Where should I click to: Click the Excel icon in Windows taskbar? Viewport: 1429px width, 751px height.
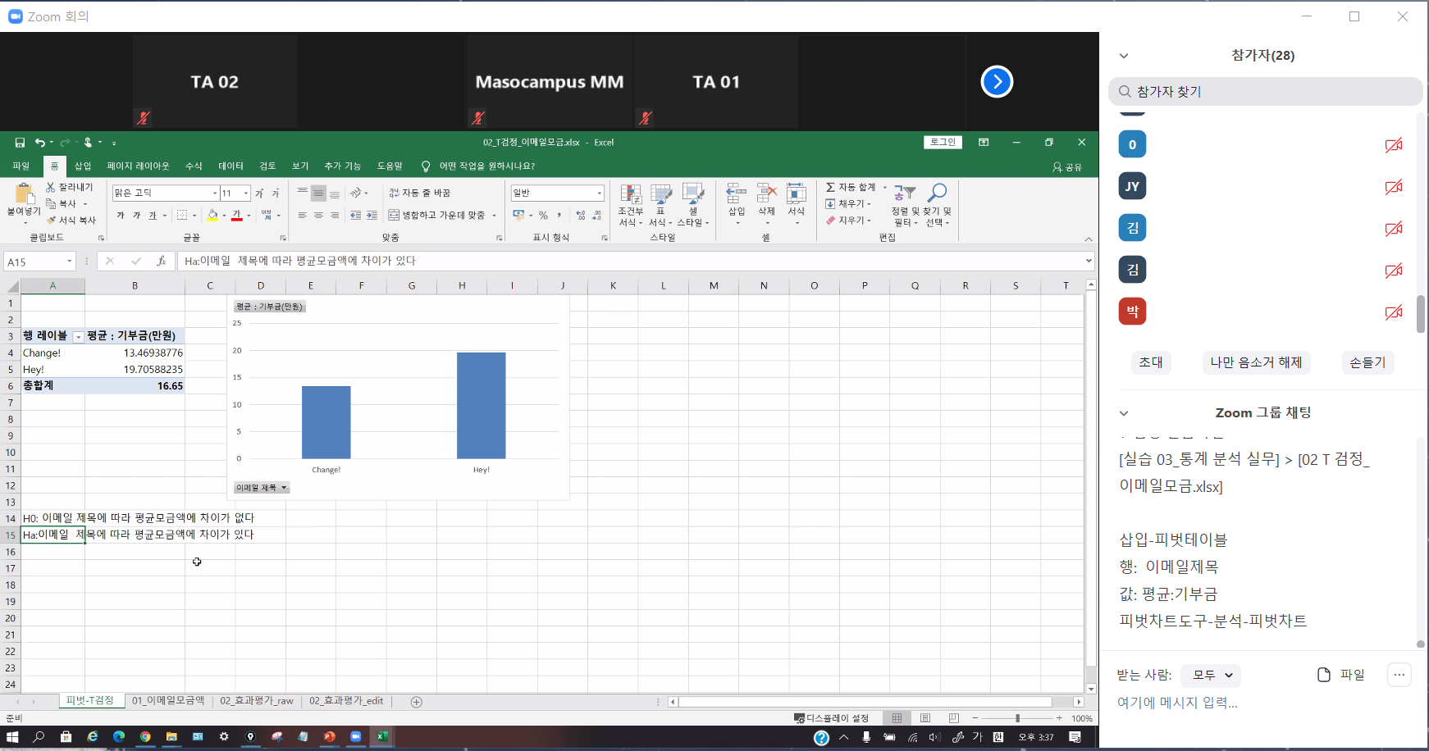pos(382,737)
